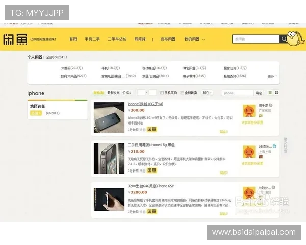
Task: Open listing iphone5港版16G,无wifi
Action: [x=145, y=104]
